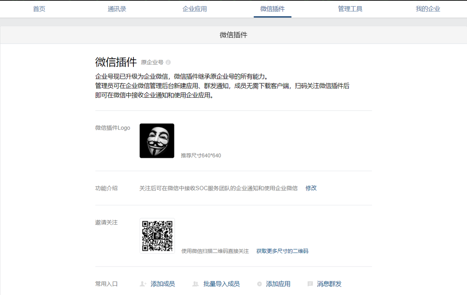Click 修改 to edit 功能介绍

311,188
